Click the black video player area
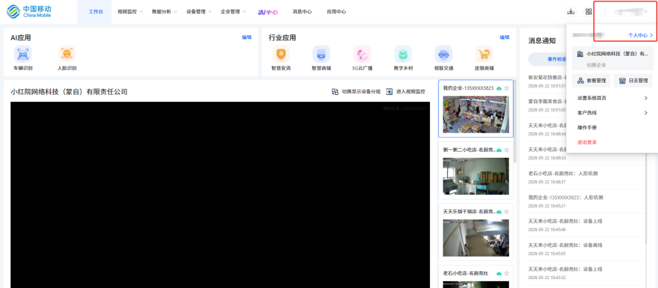The width and height of the screenshot is (658, 288). pos(220,194)
